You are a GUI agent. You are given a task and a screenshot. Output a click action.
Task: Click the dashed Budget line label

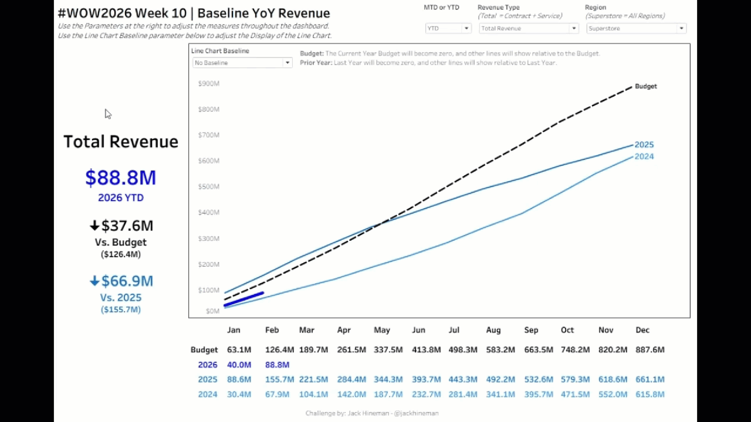point(645,86)
